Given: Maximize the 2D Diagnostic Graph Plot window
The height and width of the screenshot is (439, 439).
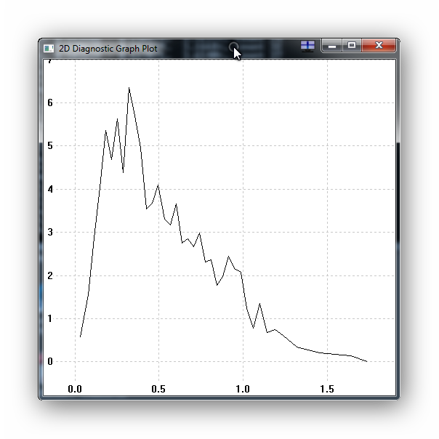Looking at the screenshot, I should [353, 46].
